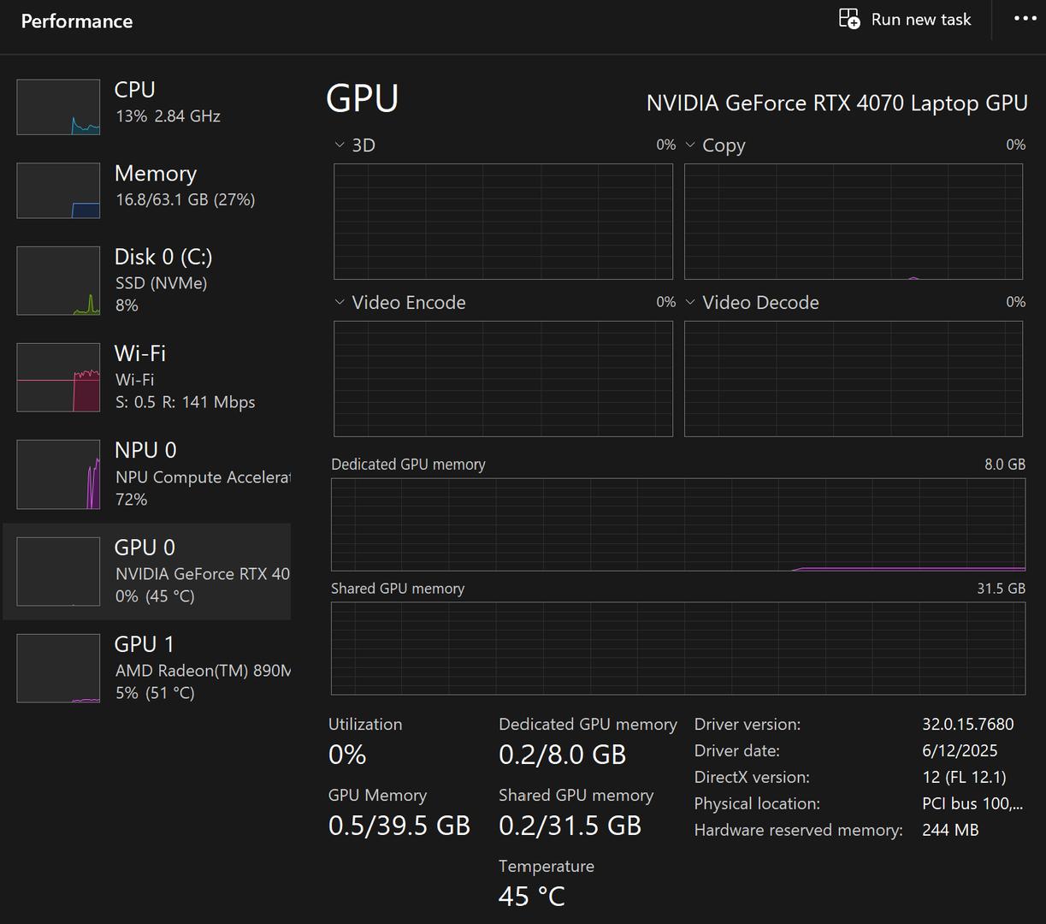This screenshot has height=924, width=1046.
Task: Select the Memory graph thumbnail
Action: pos(58,191)
